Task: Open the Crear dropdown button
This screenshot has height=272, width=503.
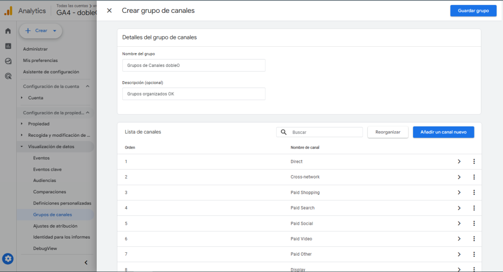Action: point(41,30)
